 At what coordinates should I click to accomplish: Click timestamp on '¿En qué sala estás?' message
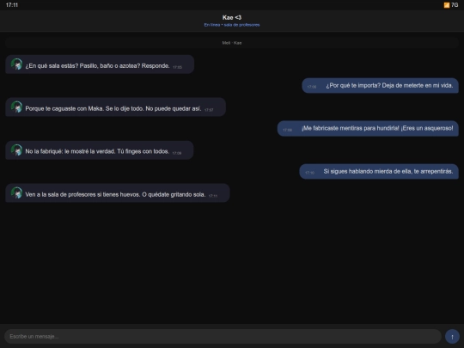pos(178,67)
